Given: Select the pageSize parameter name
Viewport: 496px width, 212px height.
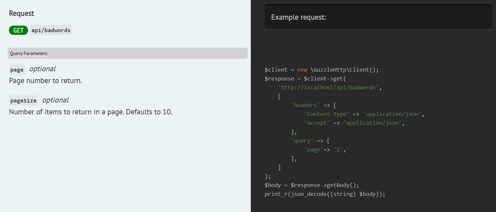Looking at the screenshot, I should click(23, 101).
